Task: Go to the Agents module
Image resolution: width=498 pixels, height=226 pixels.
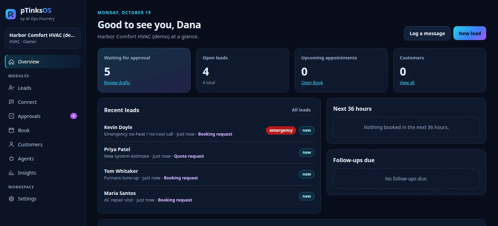Action: 43,159
